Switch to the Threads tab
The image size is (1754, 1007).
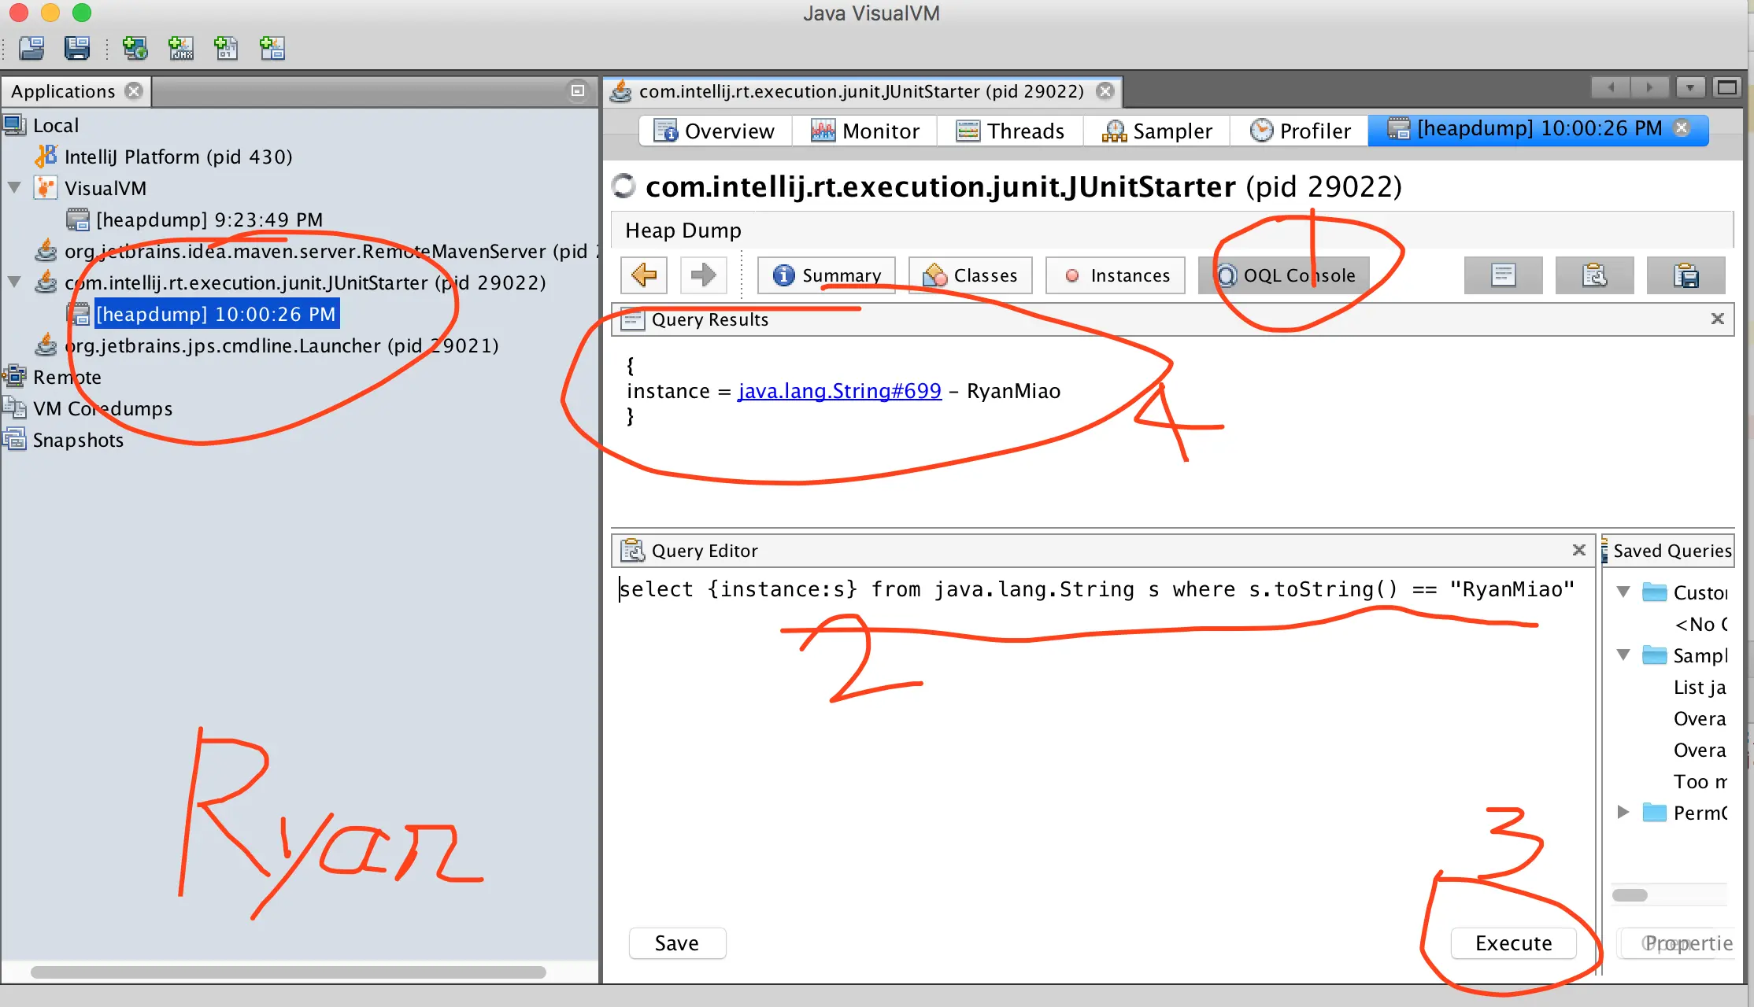(x=1011, y=131)
